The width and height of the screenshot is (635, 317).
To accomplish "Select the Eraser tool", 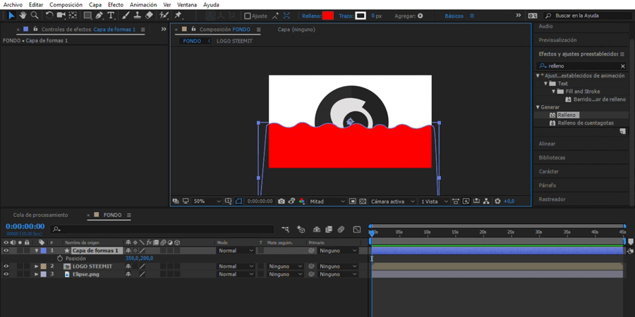I will (149, 15).
